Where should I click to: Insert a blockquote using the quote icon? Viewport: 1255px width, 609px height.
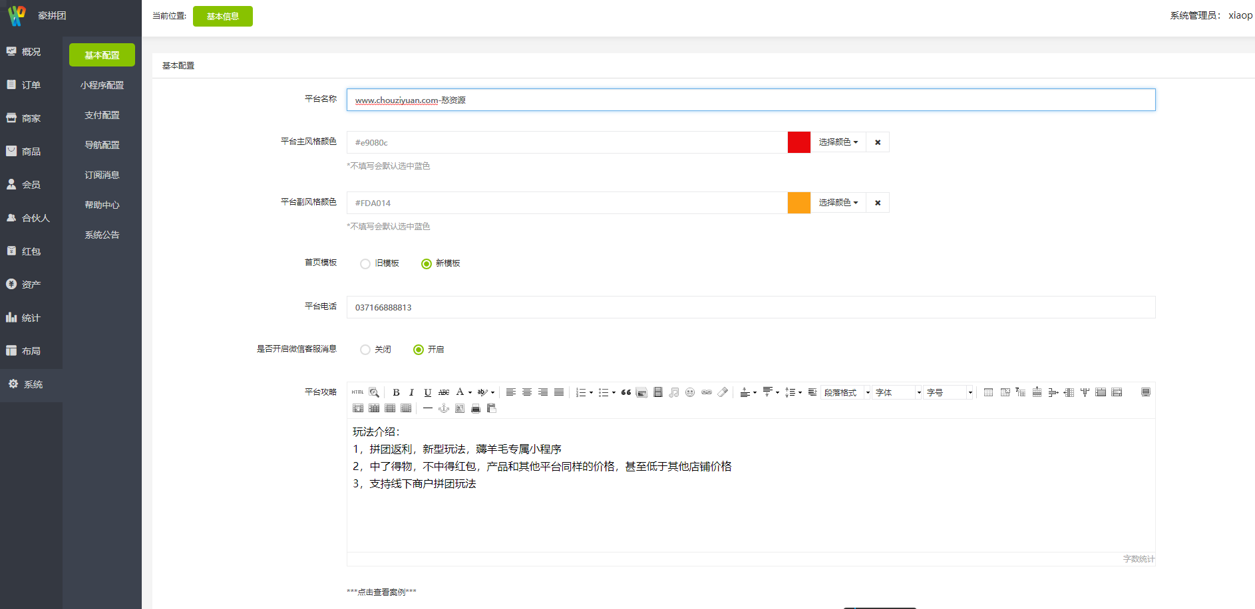(x=626, y=392)
